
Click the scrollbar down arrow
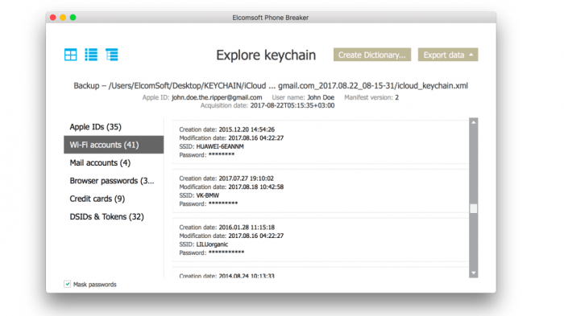tap(474, 273)
